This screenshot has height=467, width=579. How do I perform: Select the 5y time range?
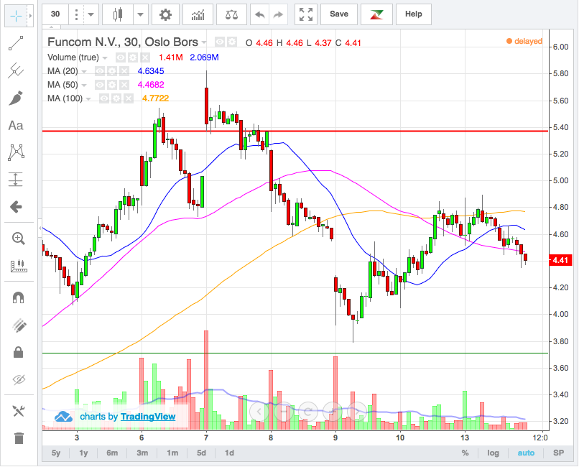[56, 453]
